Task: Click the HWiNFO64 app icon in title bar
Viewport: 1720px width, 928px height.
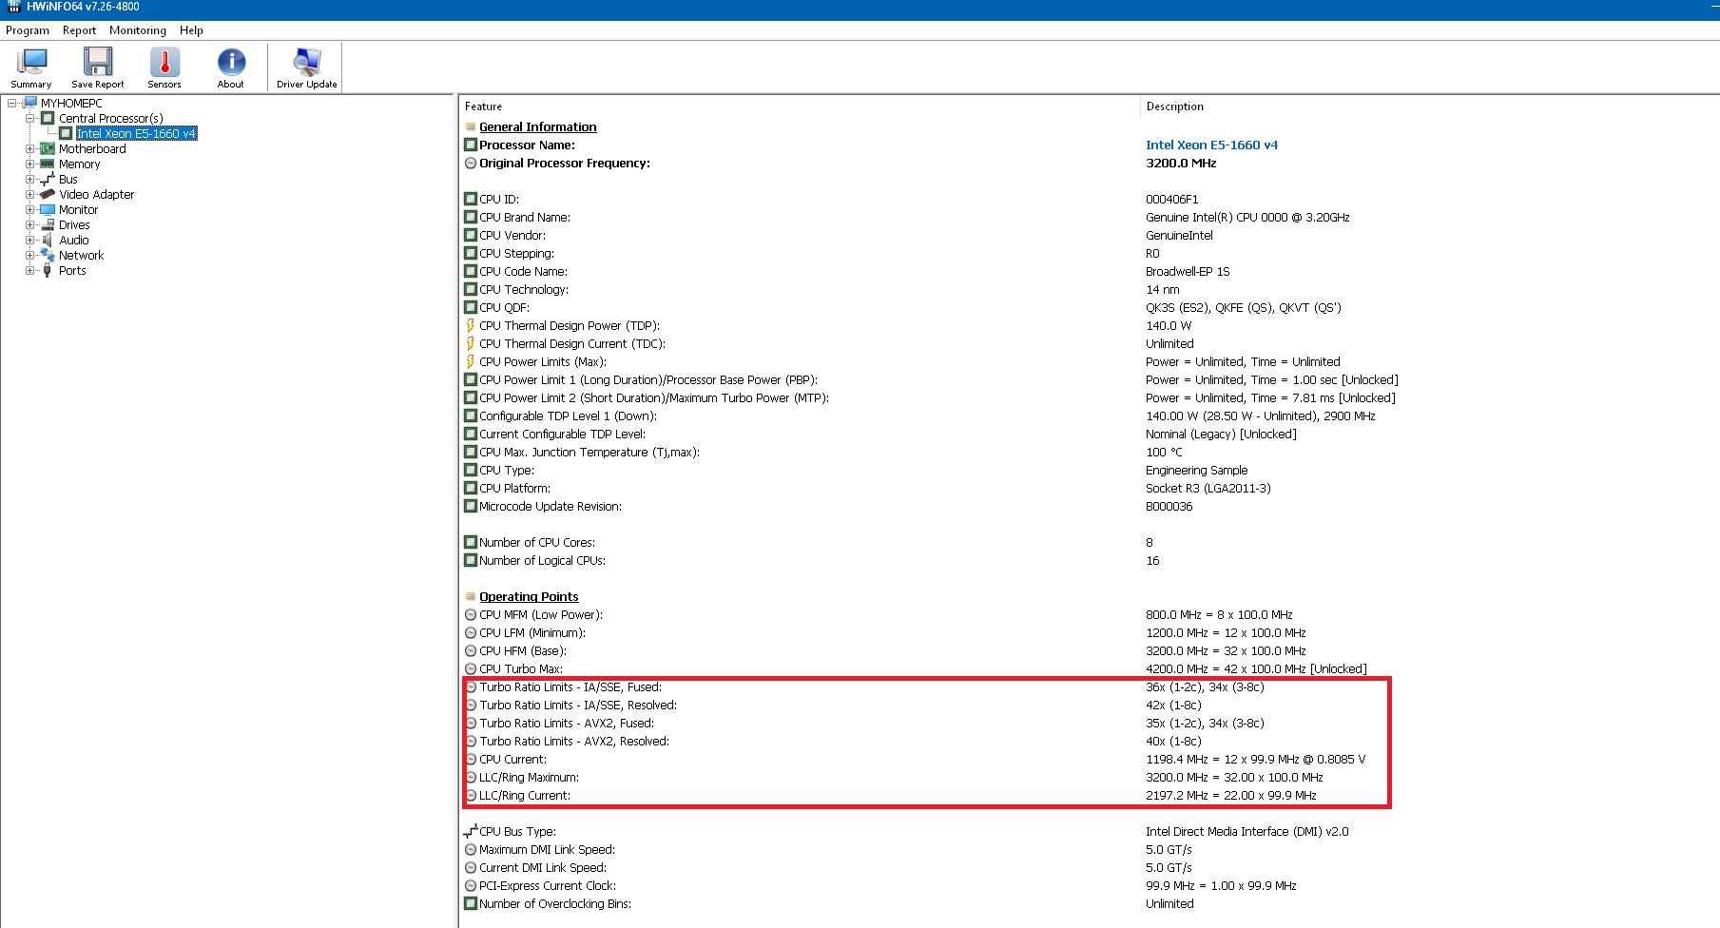Action: point(13,7)
